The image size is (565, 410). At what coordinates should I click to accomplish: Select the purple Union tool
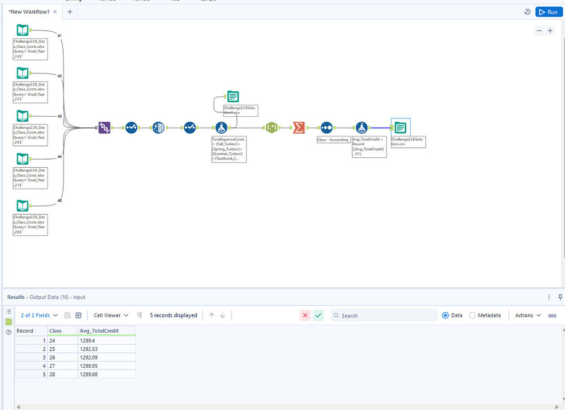click(x=105, y=127)
